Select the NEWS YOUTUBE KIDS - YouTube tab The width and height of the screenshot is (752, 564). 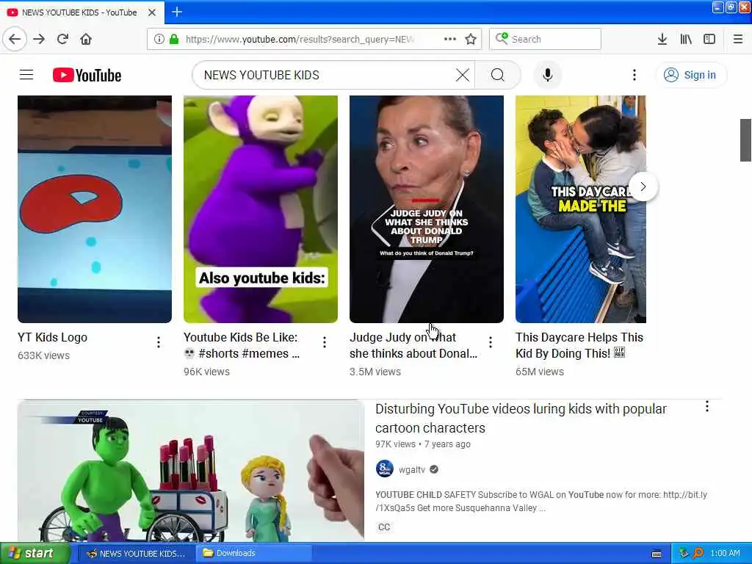pos(82,12)
